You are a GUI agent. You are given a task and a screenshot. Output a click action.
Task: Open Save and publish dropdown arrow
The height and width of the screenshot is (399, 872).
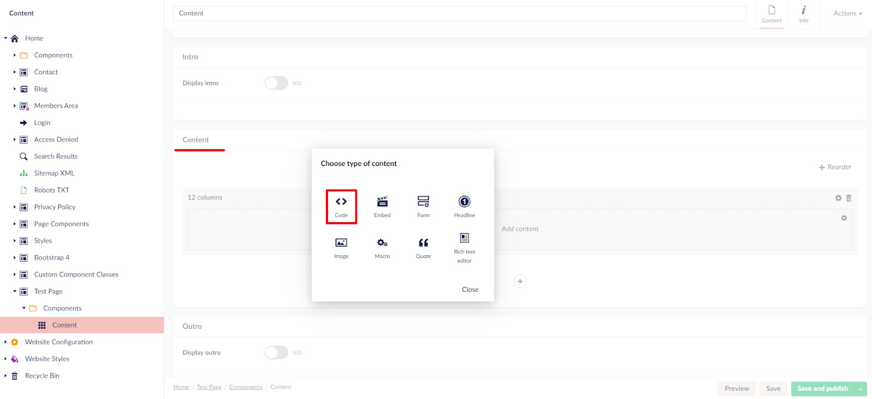click(861, 389)
